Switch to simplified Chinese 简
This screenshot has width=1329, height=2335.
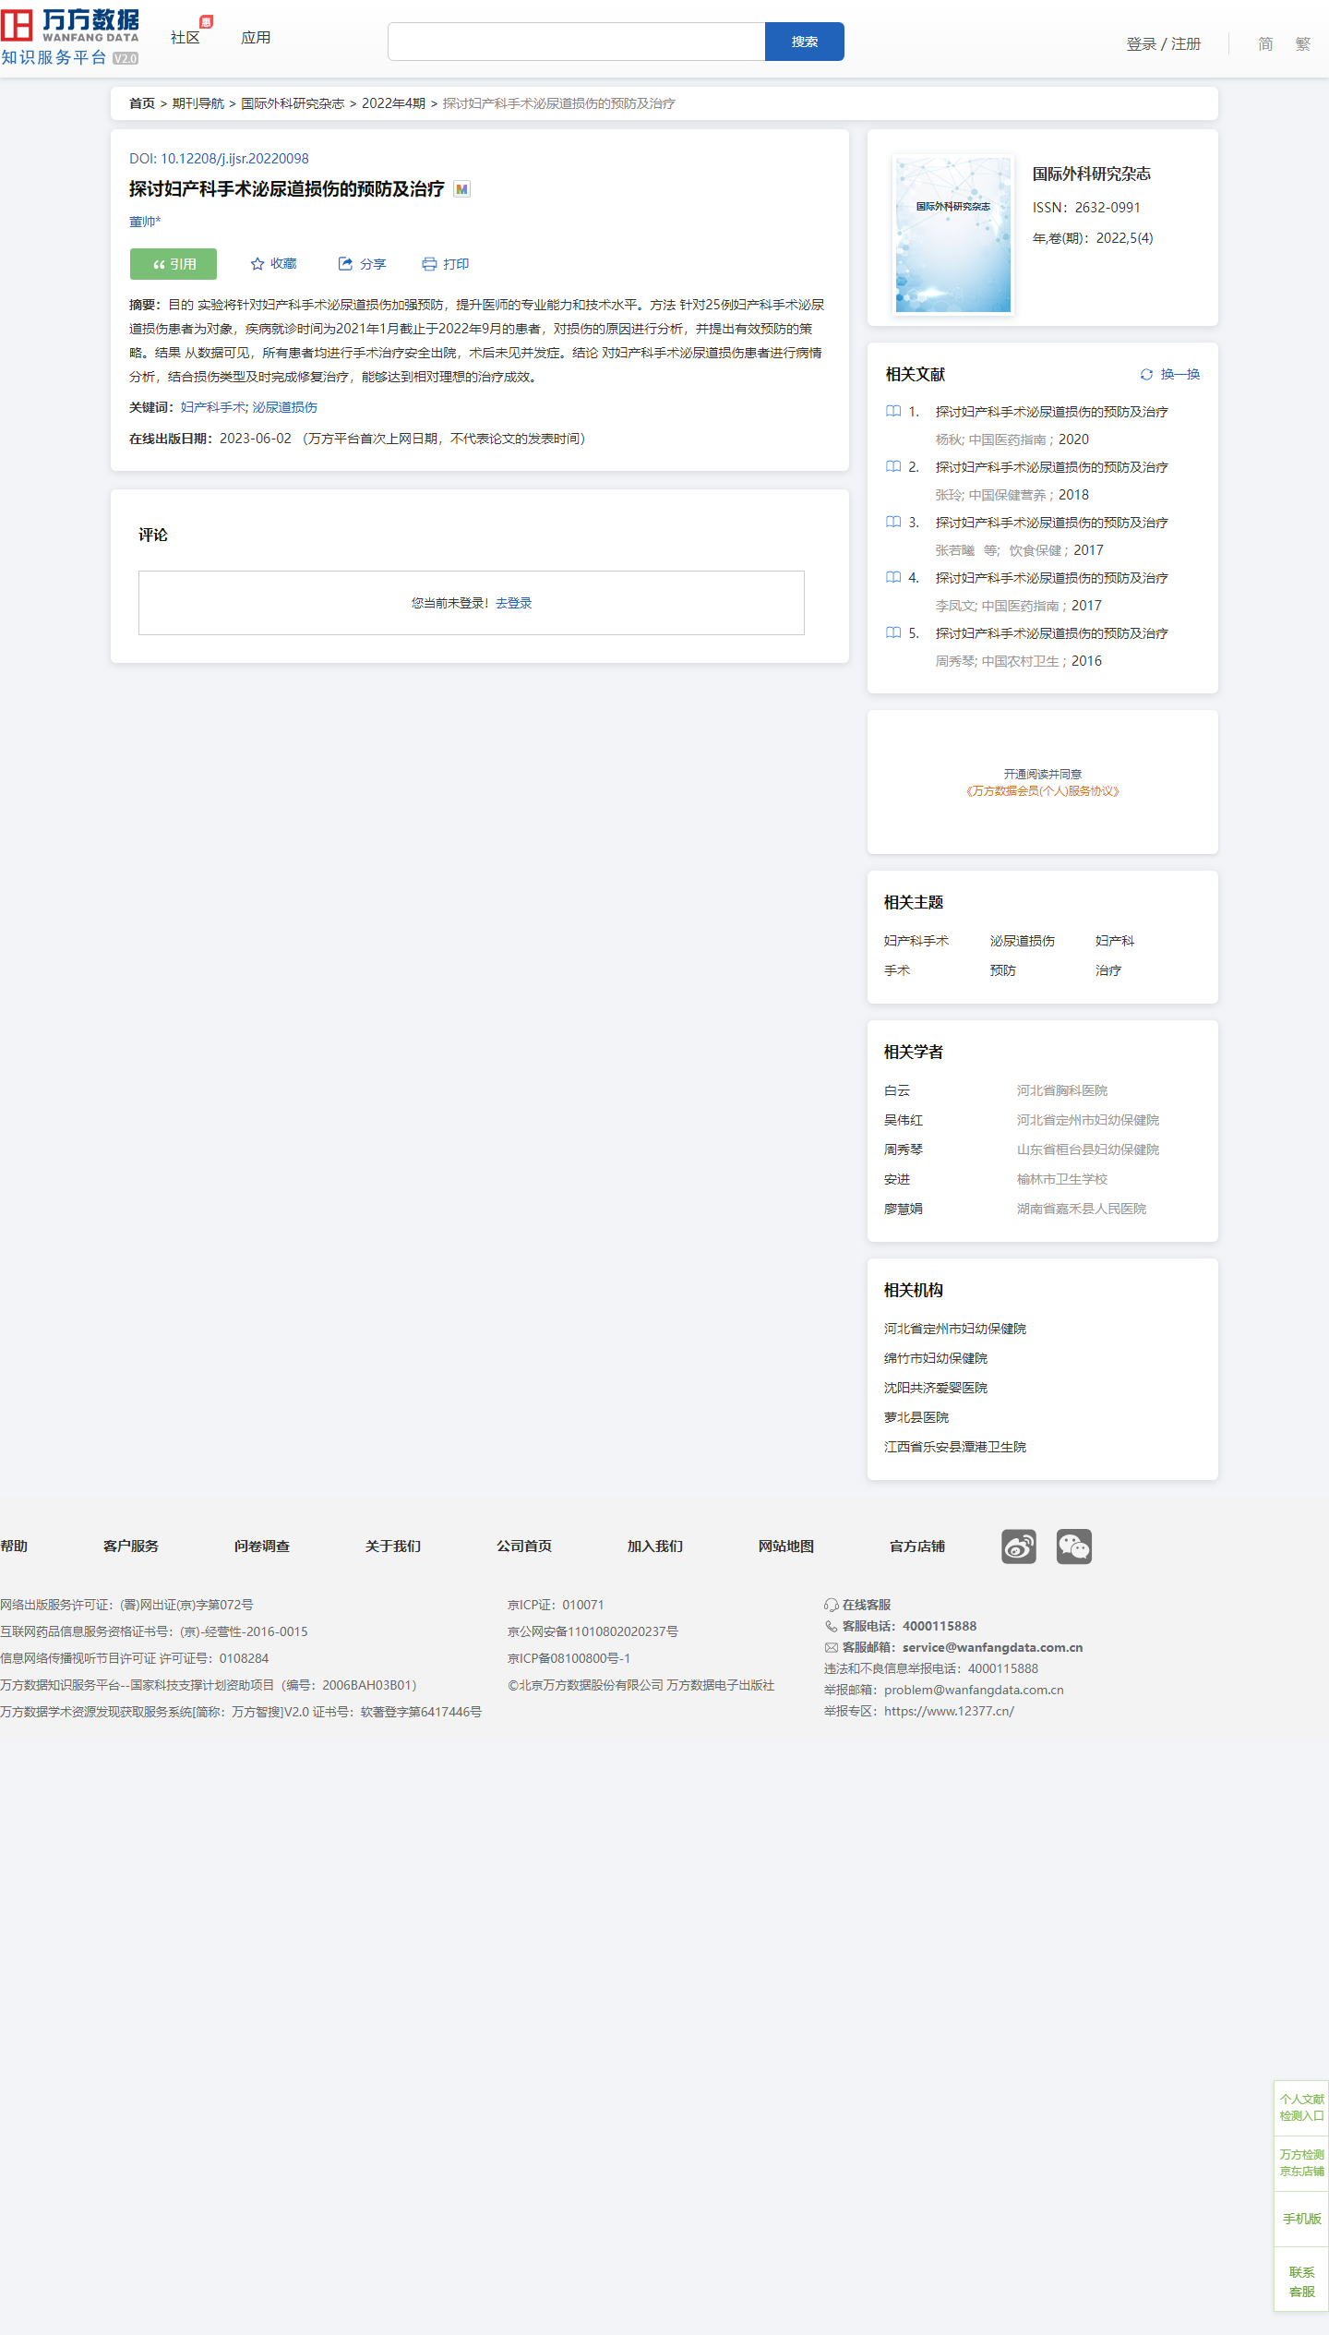1265,44
